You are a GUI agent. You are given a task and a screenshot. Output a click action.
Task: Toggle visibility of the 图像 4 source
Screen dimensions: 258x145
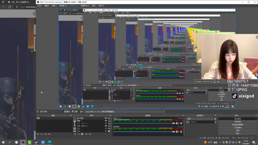coord(106,121)
